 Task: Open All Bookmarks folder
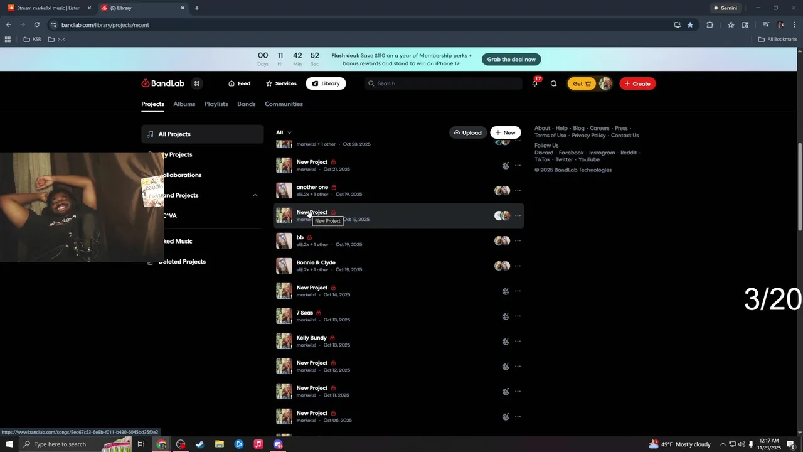point(778,40)
